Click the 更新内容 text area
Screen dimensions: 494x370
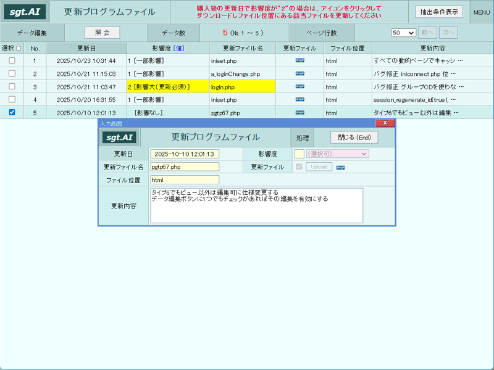(x=256, y=205)
